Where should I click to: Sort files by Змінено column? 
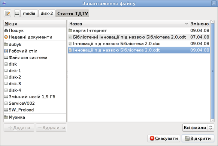click(200, 24)
